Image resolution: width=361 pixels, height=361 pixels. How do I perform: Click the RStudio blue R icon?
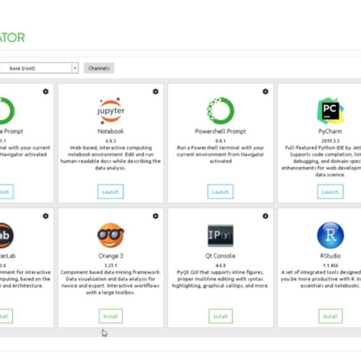pyautogui.click(x=330, y=235)
